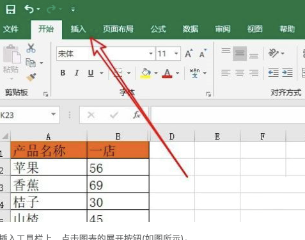Click the Undo arrow icon

[x=29, y=9]
